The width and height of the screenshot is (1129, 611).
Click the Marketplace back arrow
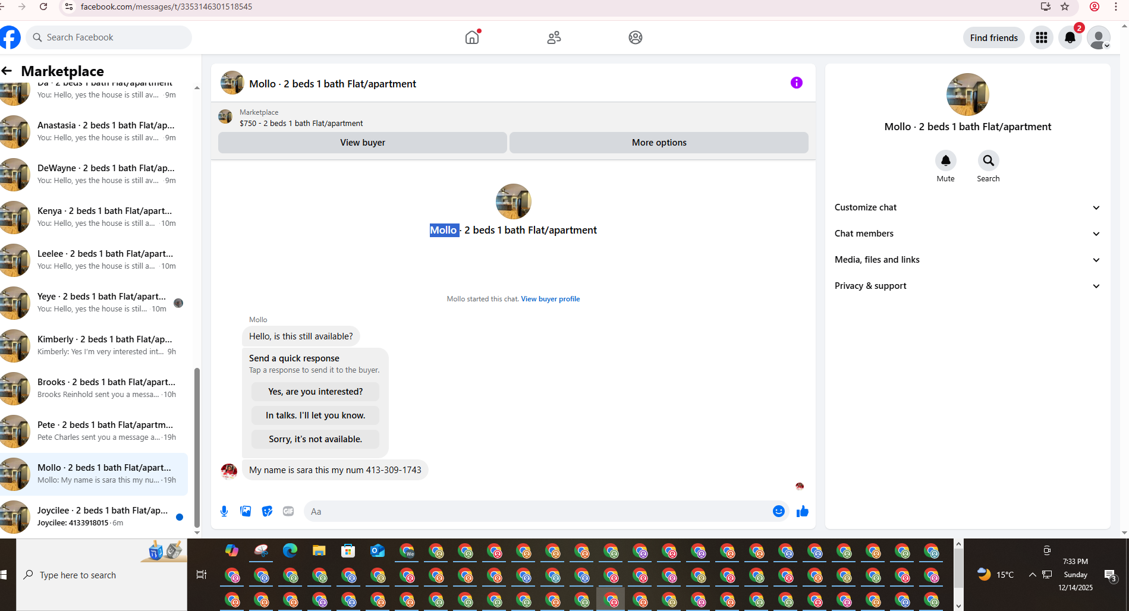pos(7,71)
